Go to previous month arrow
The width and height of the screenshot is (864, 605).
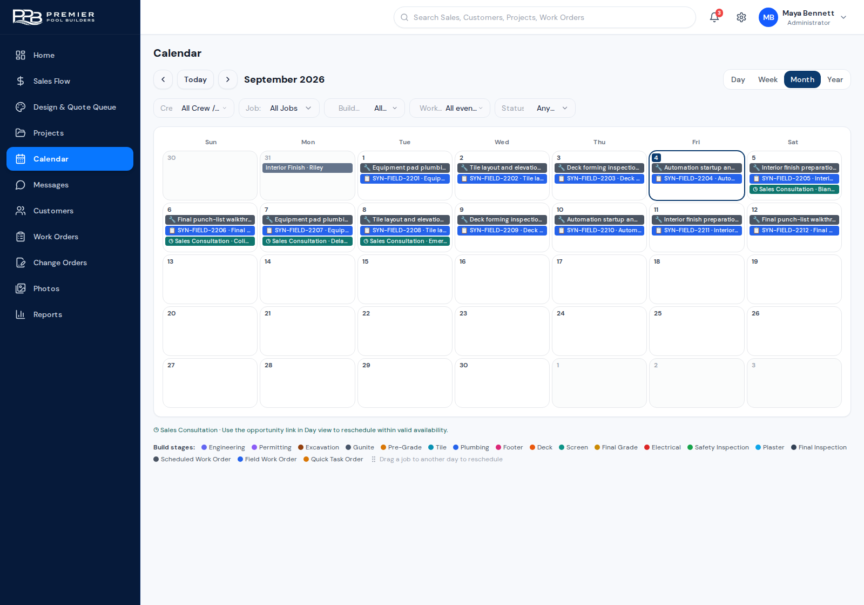[x=163, y=79]
